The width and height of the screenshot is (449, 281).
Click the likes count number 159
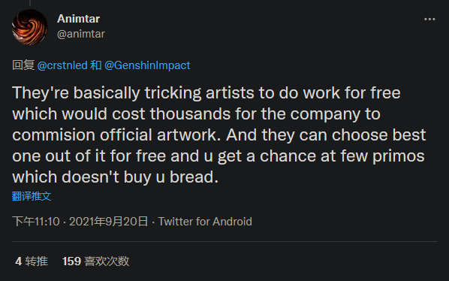(x=71, y=261)
